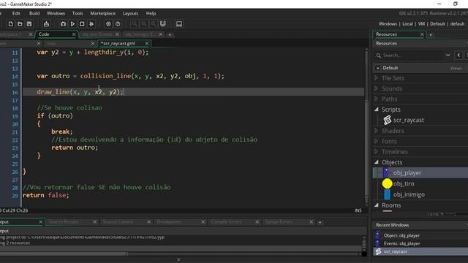Click the Resources search input field
Image resolution: width=468 pixels, height=263 pixels.
pos(412,56)
